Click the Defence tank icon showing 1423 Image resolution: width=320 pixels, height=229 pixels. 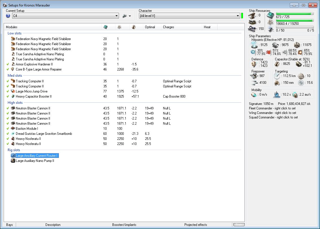point(254,64)
